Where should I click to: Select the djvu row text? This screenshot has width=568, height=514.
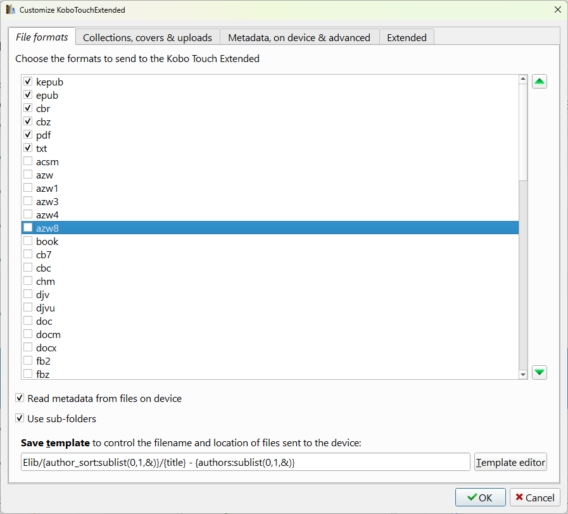[46, 308]
